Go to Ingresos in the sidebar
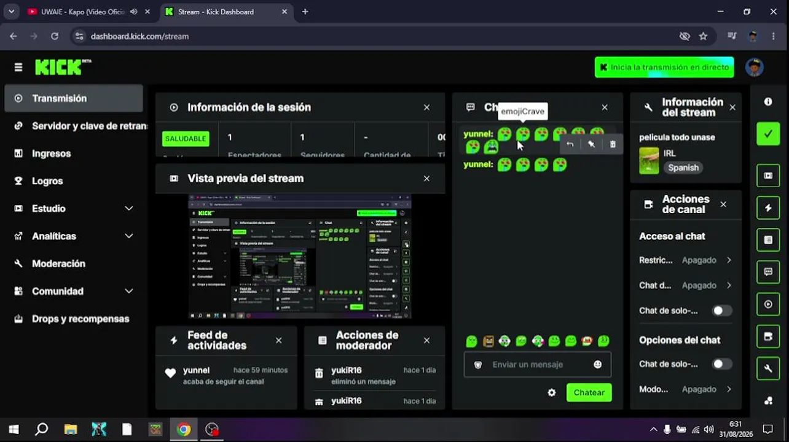The width and height of the screenshot is (789, 442). 74,153
